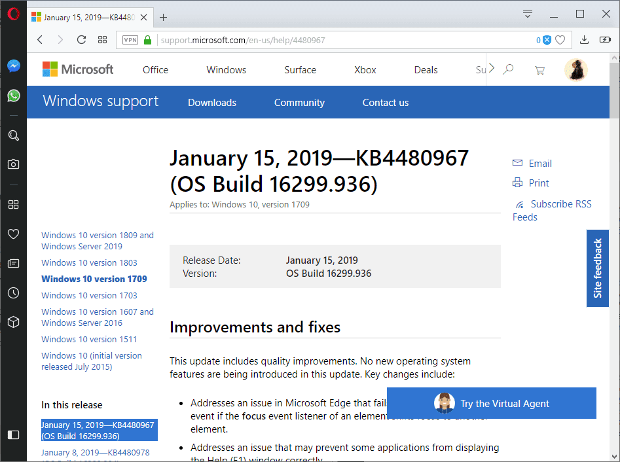Open Community in support nav
Image resolution: width=620 pixels, height=462 pixels.
299,103
